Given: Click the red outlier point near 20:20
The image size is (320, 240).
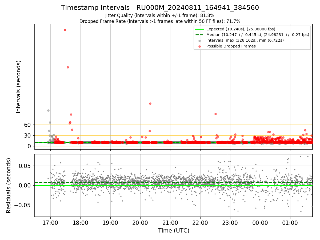Looking at the screenshot, I should click(x=150, y=103).
